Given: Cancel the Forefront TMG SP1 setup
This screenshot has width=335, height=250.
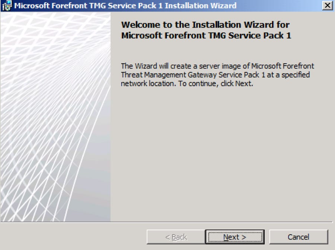Looking at the screenshot, I should pyautogui.click(x=299, y=237).
